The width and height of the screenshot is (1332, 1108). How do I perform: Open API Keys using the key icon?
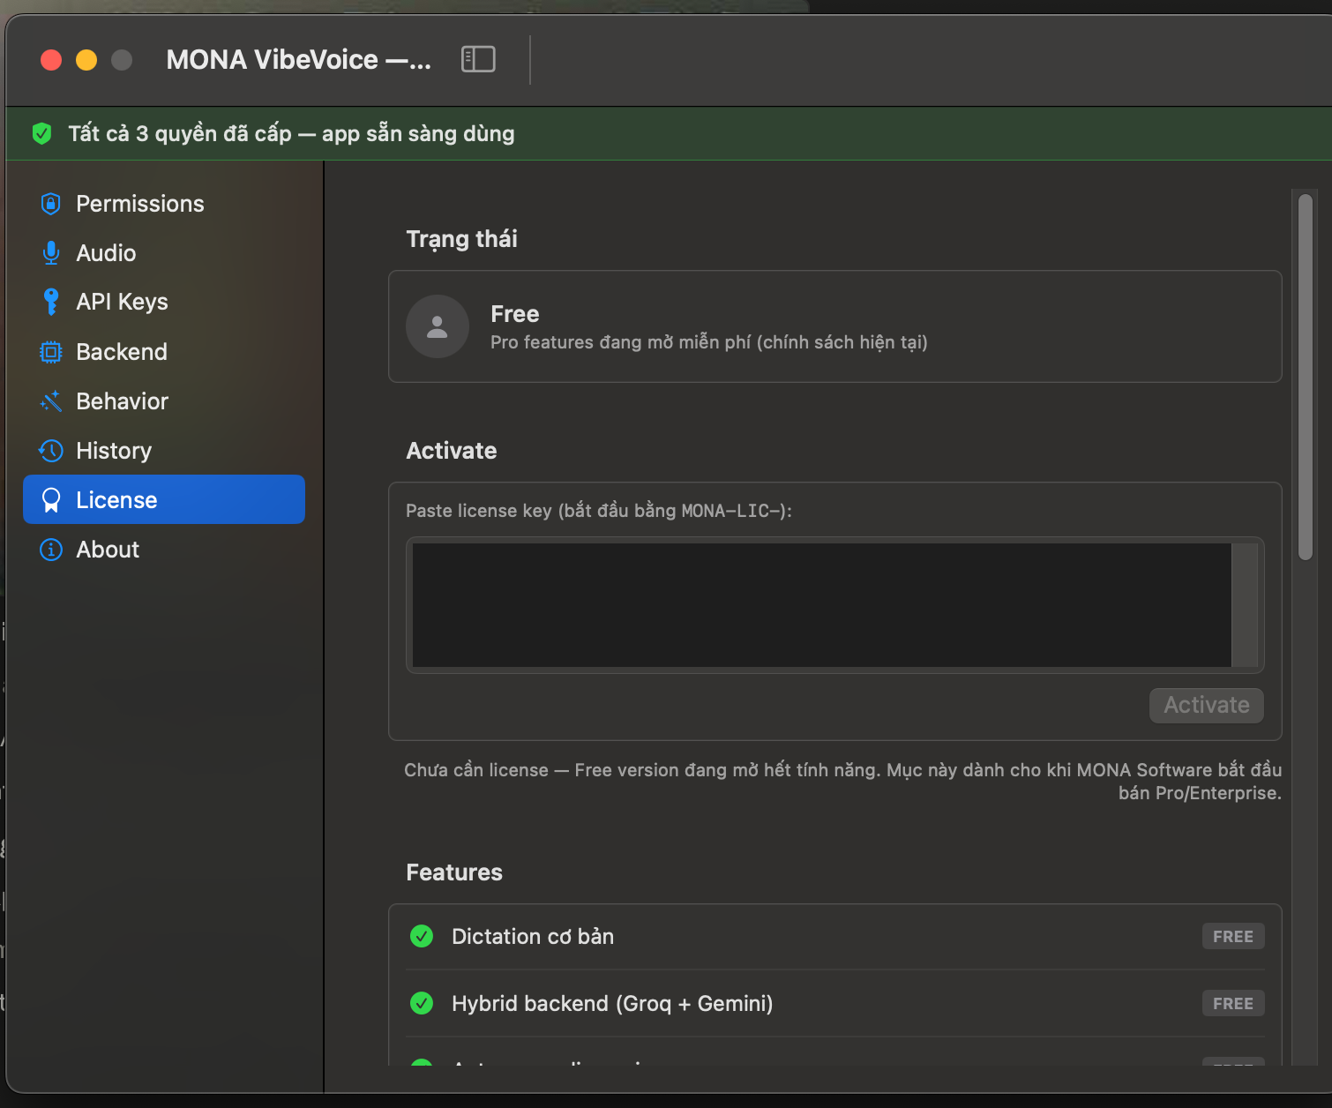pos(51,302)
